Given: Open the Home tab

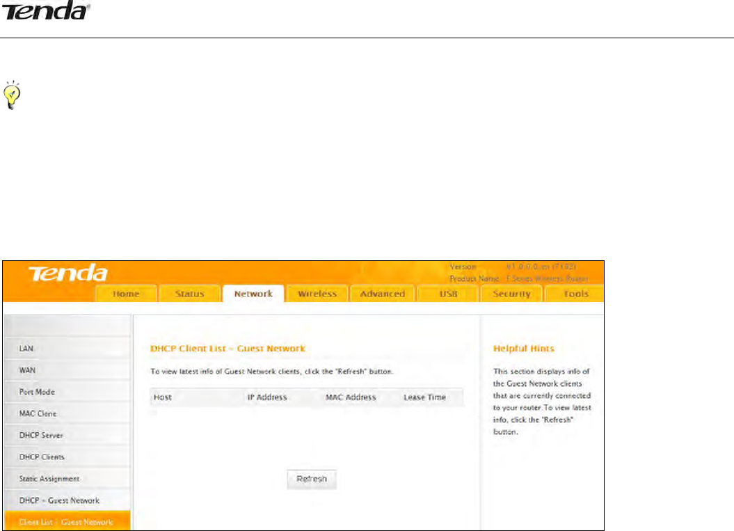Looking at the screenshot, I should tap(126, 294).
